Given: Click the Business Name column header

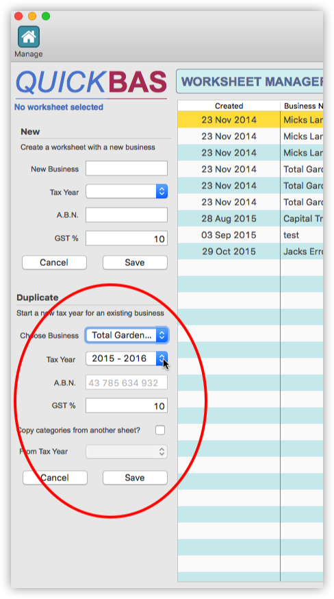Looking at the screenshot, I should tap(302, 106).
